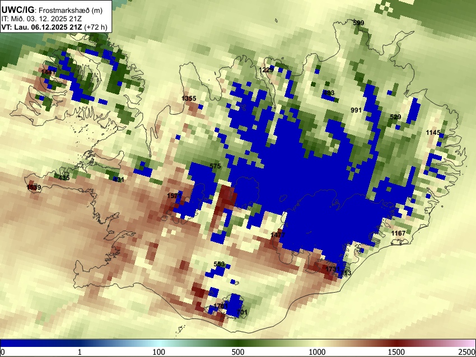The width and height of the screenshot is (476, 357).
Task: Click the 1355 value label
Action: pos(189,98)
